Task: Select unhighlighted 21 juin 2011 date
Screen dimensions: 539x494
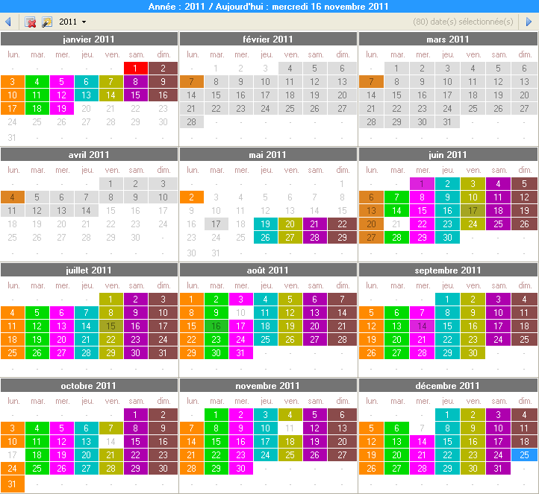Action: [396, 224]
